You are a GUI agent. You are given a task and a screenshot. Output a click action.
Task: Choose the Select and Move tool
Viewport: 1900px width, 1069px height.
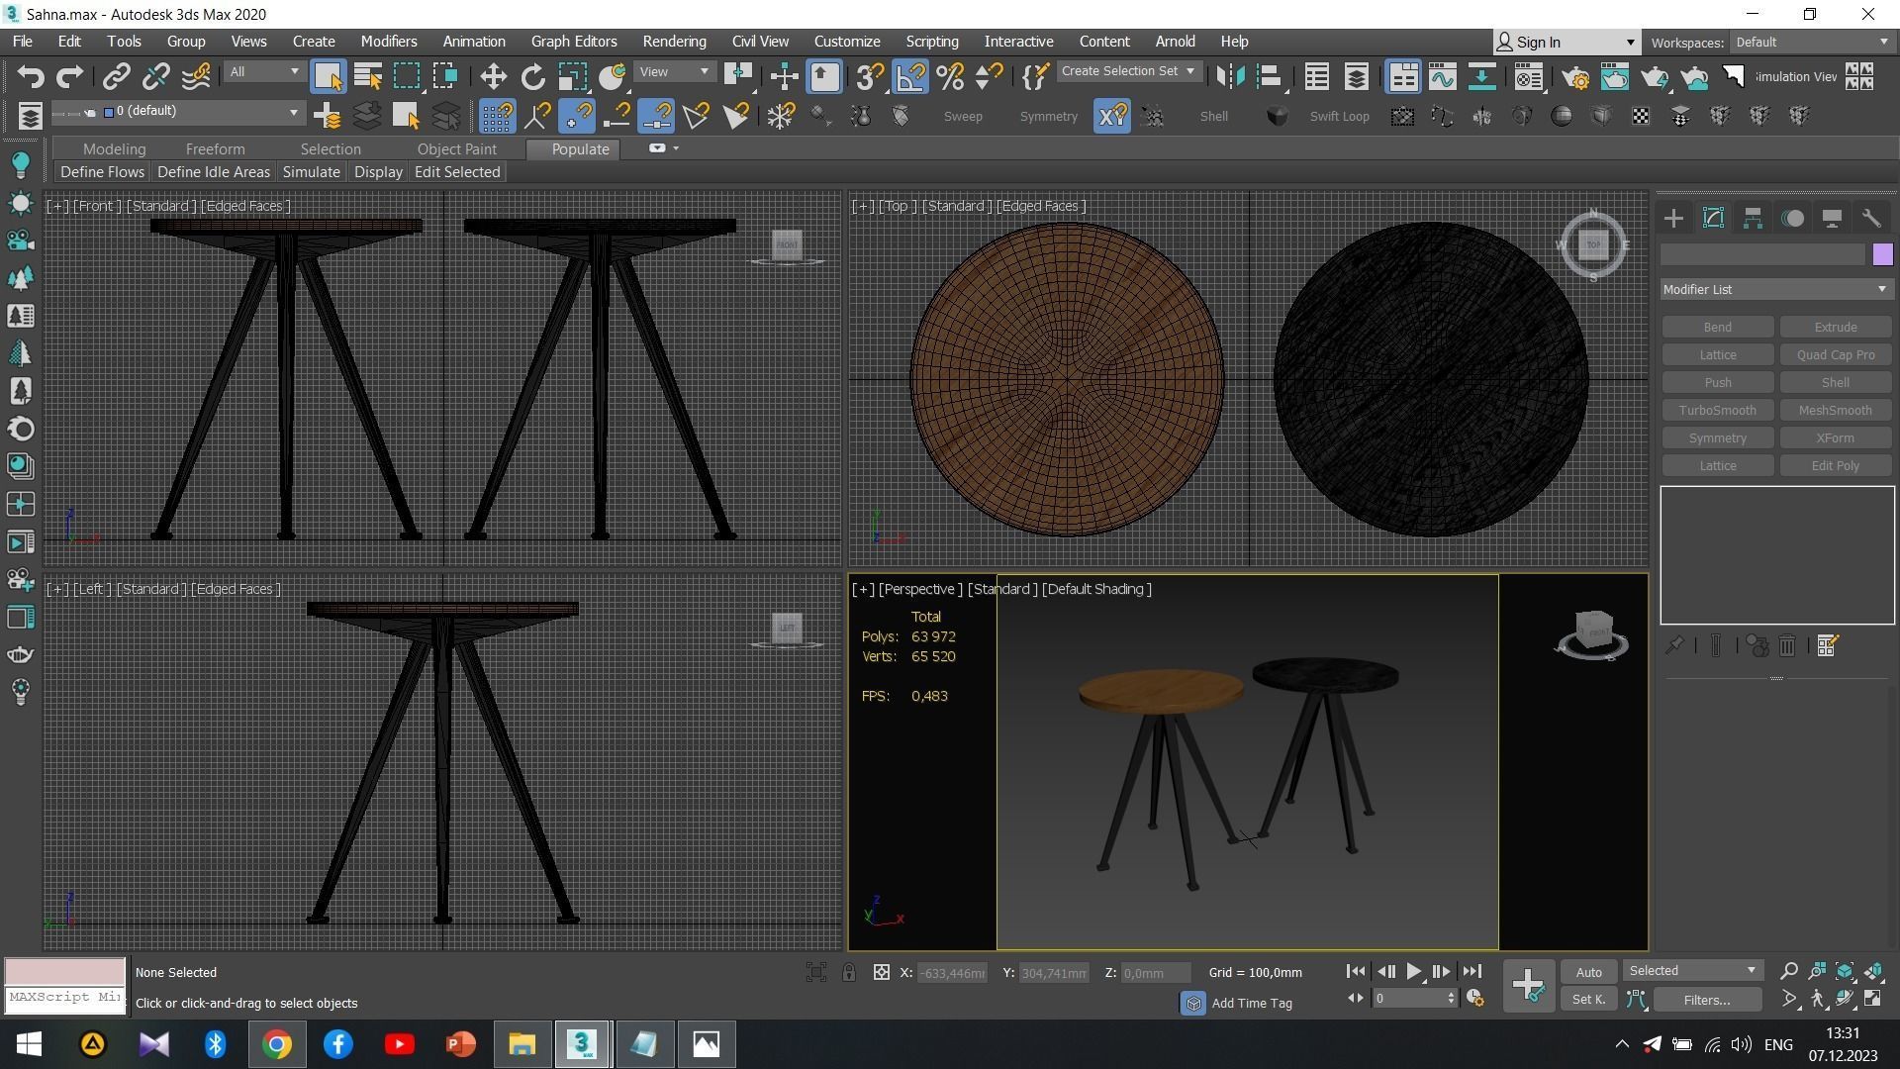[493, 76]
